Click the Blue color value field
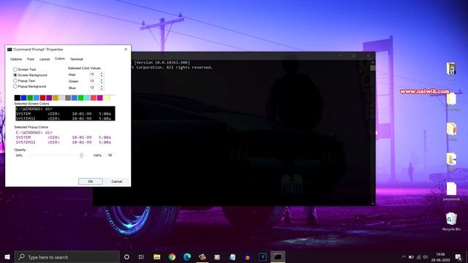Viewport: 468px width, 263px height. (94, 88)
